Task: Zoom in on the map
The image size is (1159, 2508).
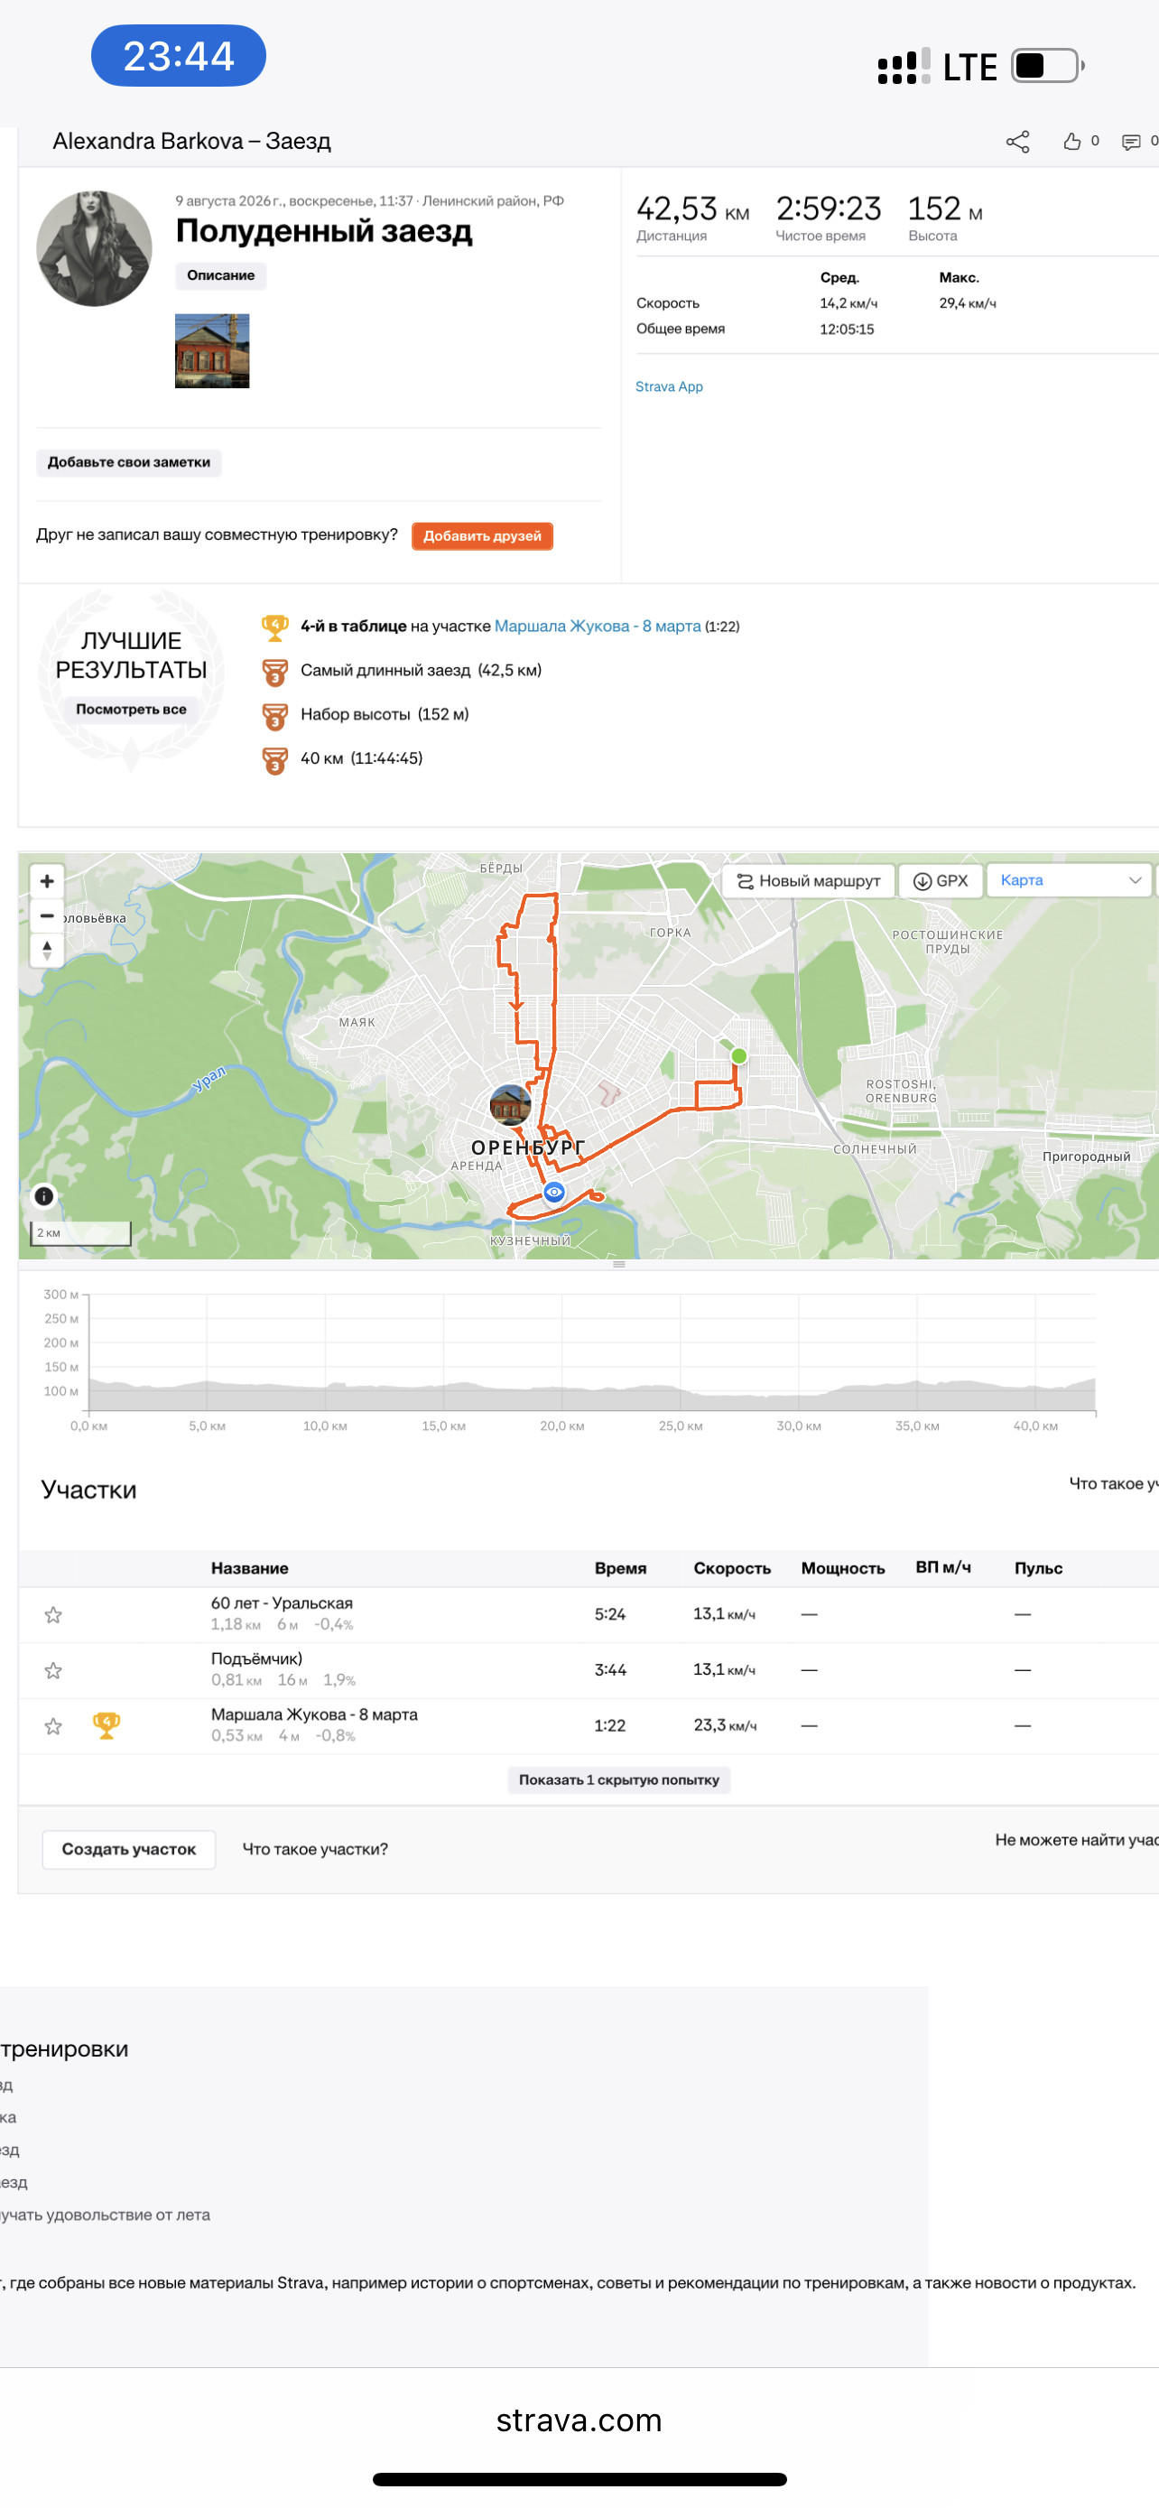Action: [47, 881]
